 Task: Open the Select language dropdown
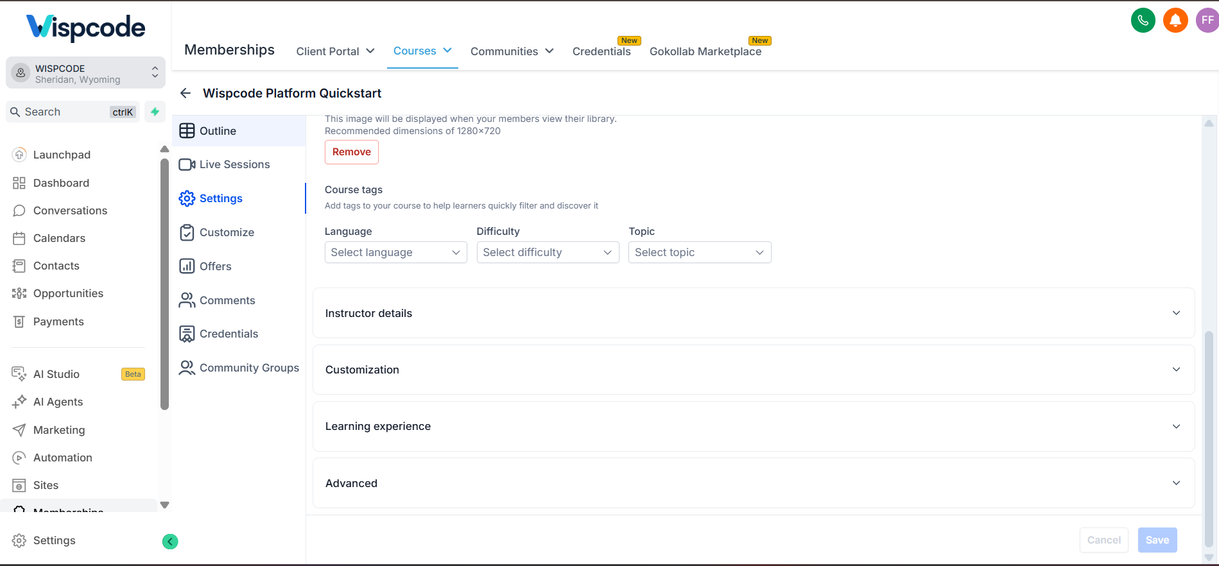tap(395, 252)
